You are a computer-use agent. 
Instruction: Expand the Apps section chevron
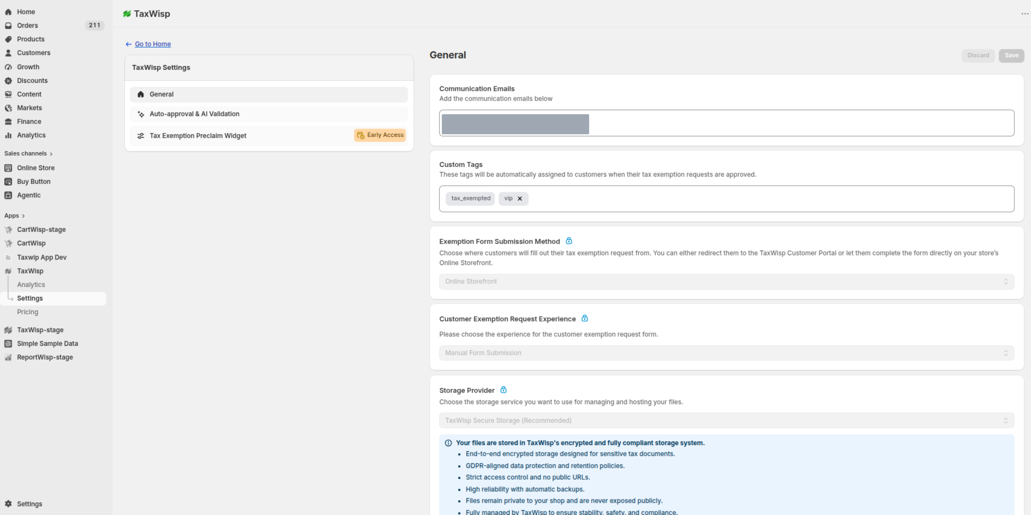(23, 216)
